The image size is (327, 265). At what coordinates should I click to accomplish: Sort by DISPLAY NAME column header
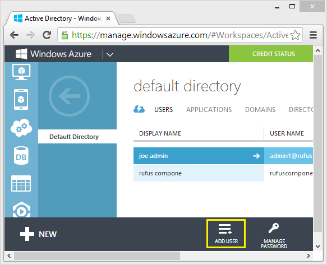160,133
